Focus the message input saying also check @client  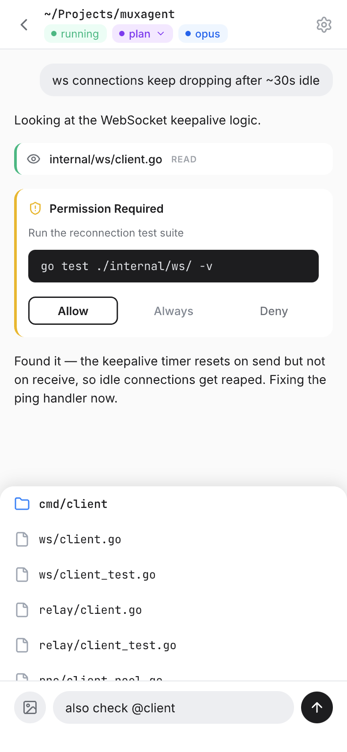coord(173,707)
